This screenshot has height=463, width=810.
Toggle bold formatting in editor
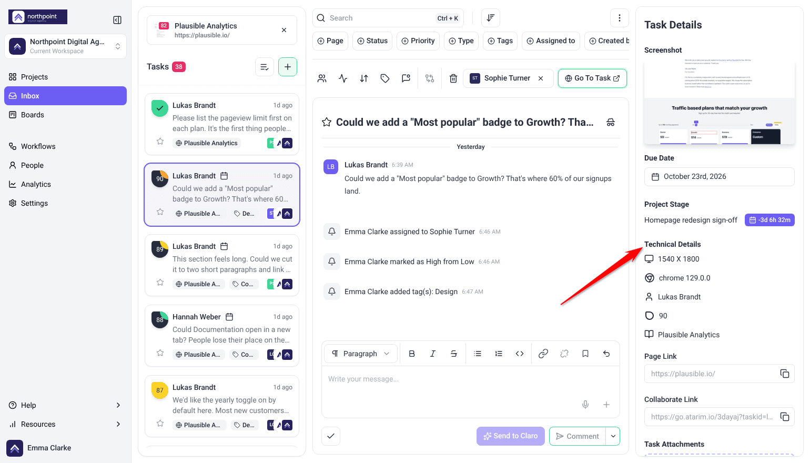pos(412,354)
